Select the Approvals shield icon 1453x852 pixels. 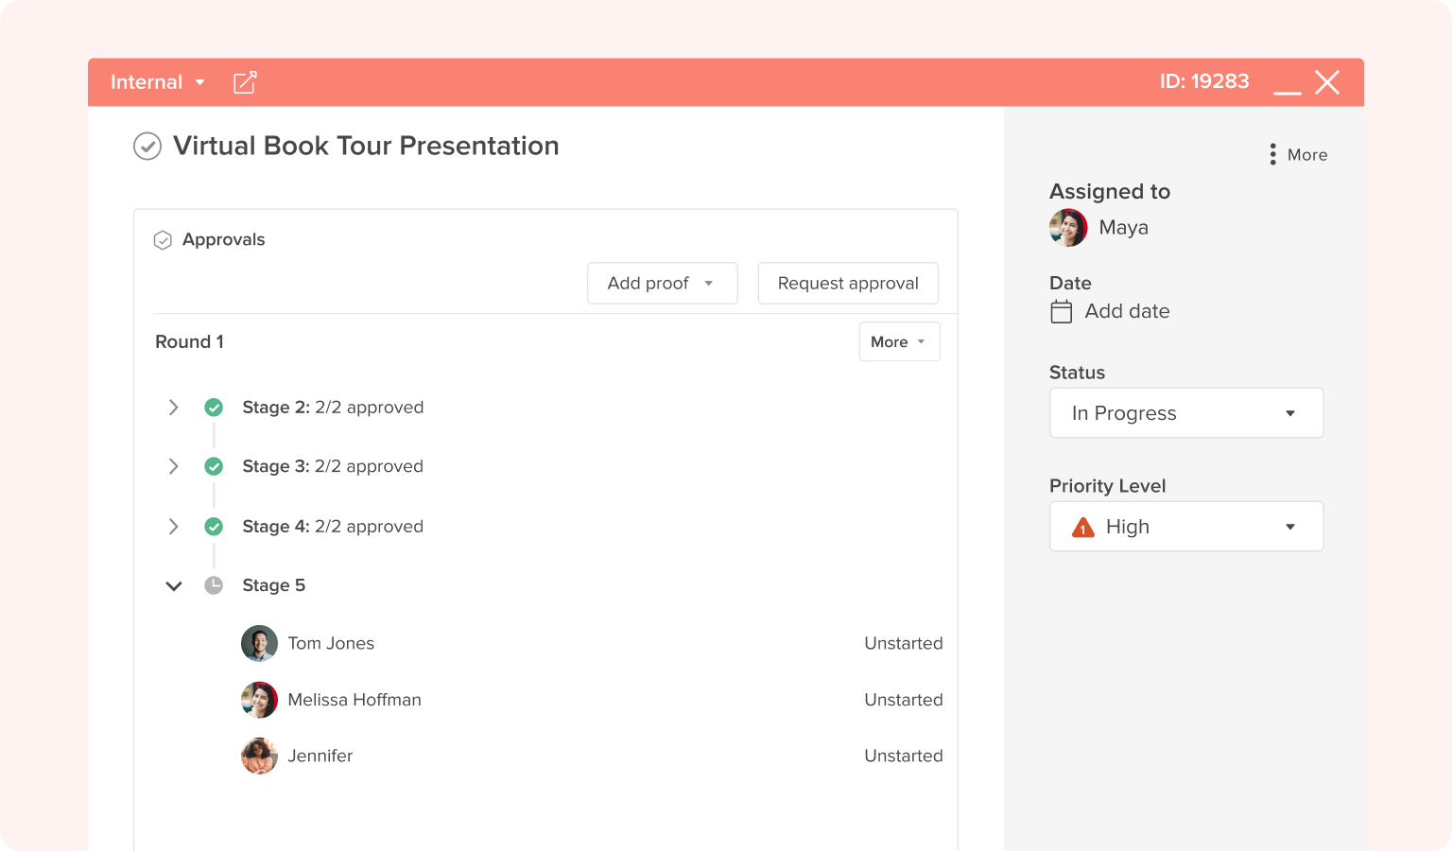point(163,239)
